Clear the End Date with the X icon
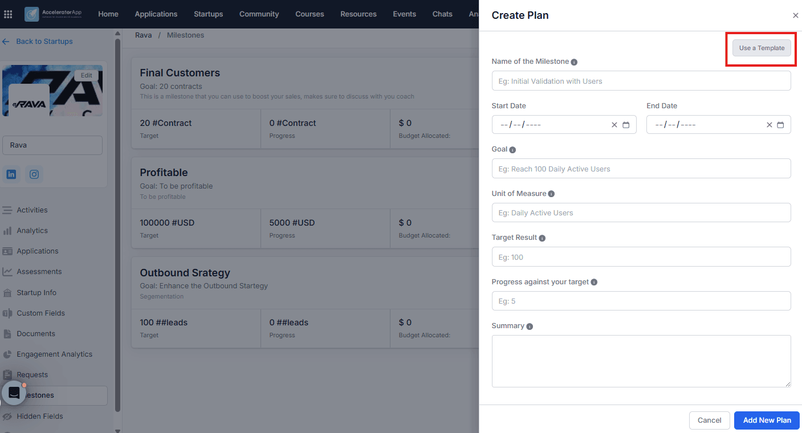802x433 pixels. 770,125
